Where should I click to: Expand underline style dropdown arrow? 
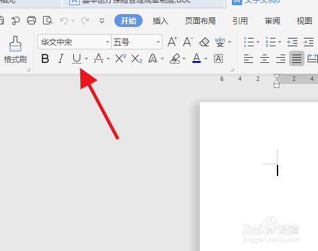[x=86, y=58]
